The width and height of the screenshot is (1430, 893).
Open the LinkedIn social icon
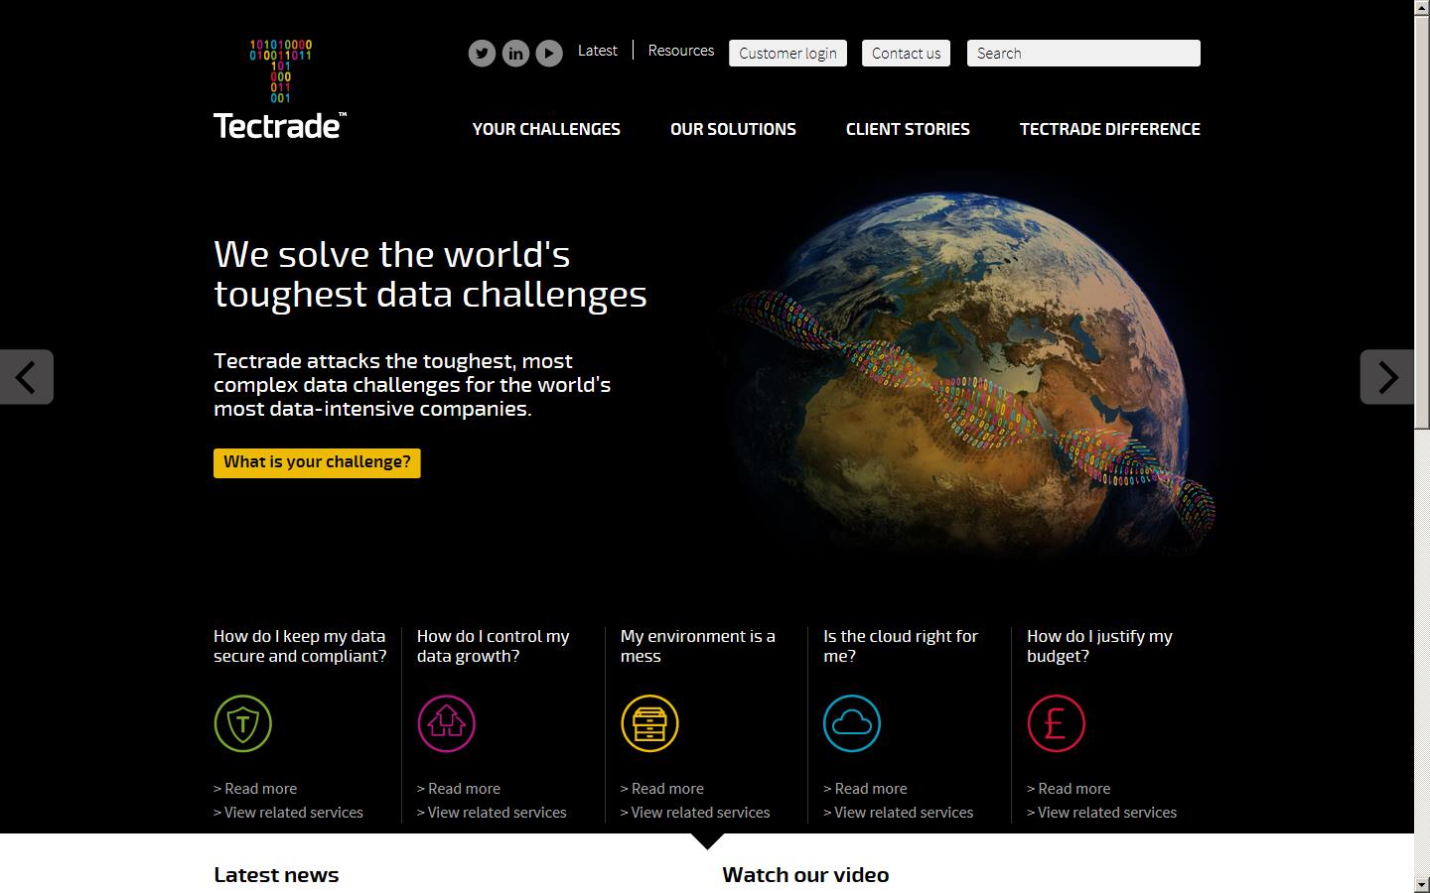coord(515,53)
